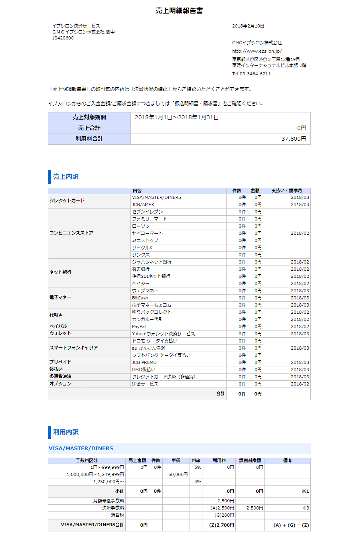This screenshot has height=535, width=359.
Task: Select the date 2018年2月10日
Action: [x=248, y=26]
